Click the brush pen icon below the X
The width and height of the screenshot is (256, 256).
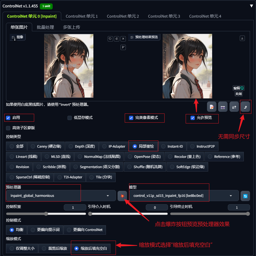point(123,47)
